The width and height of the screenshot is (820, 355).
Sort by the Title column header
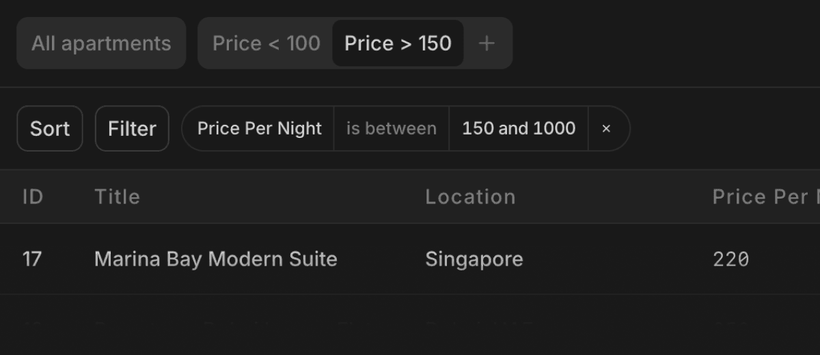click(117, 197)
